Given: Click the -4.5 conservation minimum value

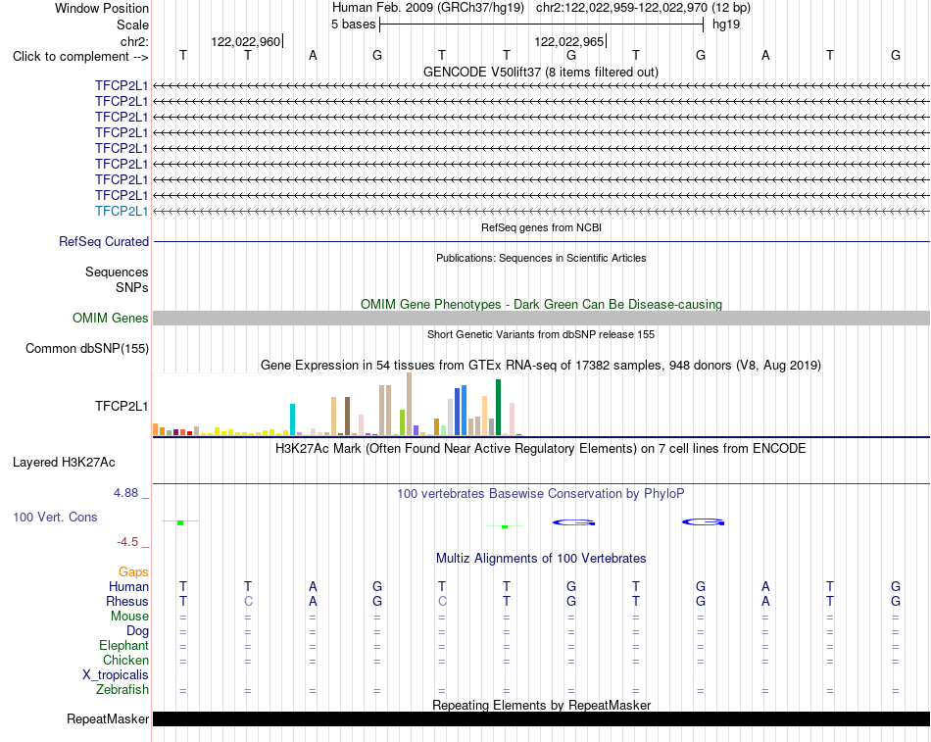Looking at the screenshot, I should [x=127, y=542].
